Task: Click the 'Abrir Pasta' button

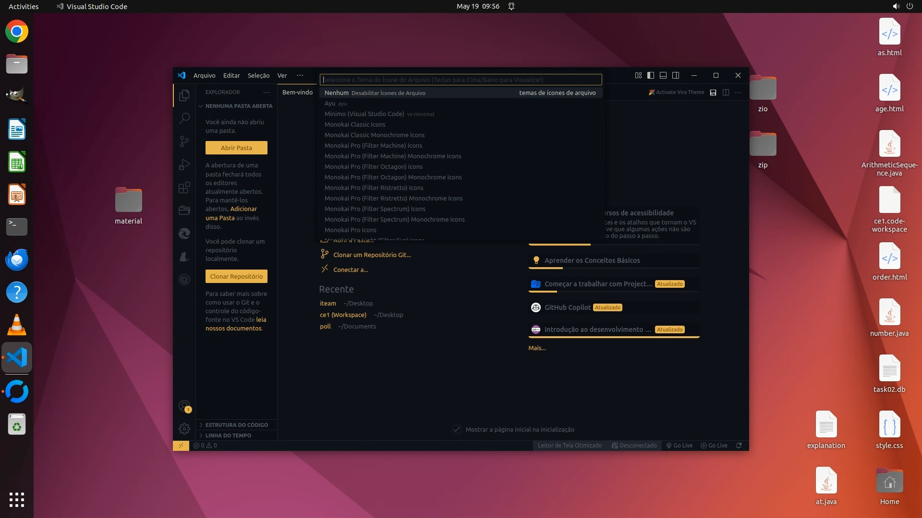Action: pos(236,148)
